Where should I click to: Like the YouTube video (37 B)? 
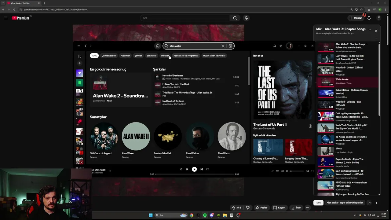pyautogui.click(x=236, y=208)
